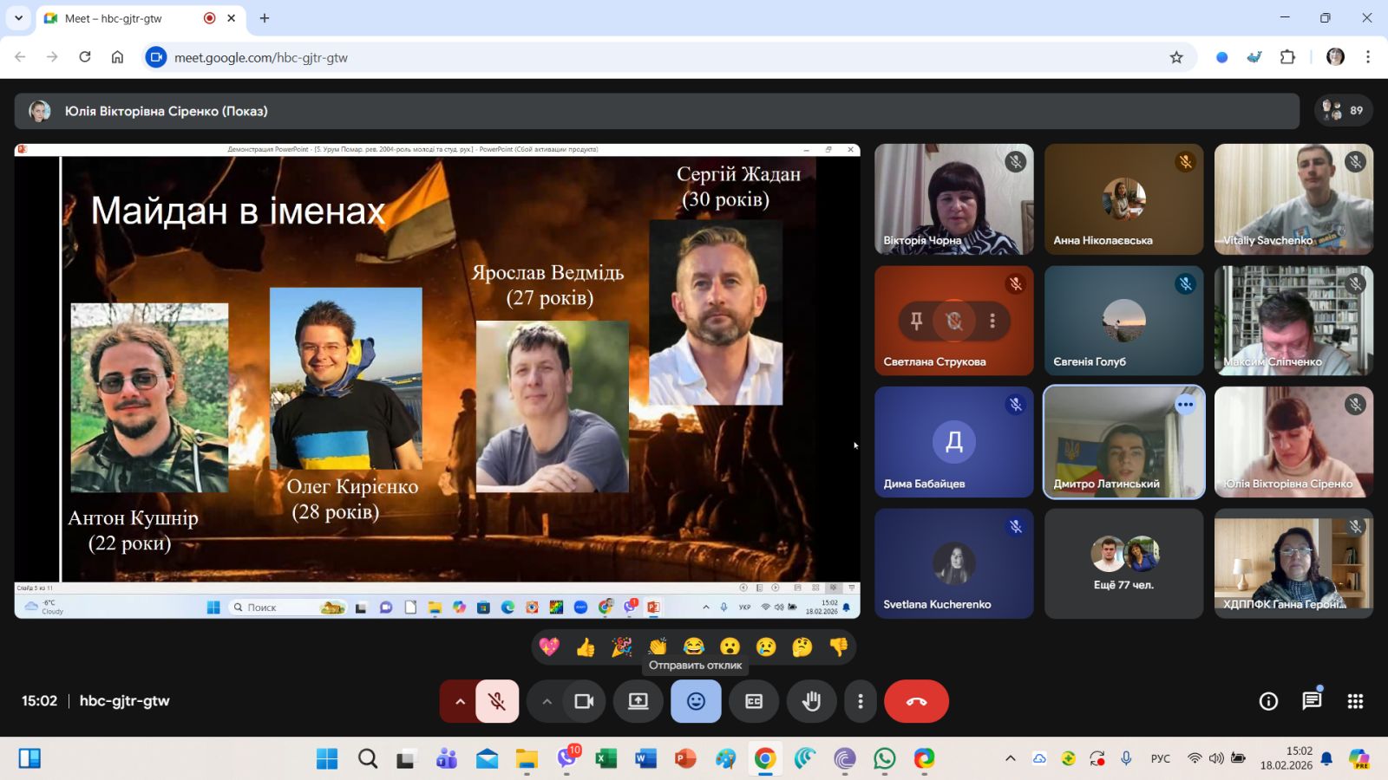Show all 89 participants
The image size is (1388, 780).
(x=1344, y=110)
